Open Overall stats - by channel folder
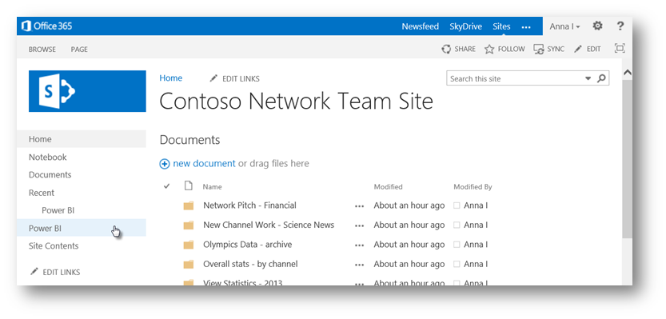Viewport: 666px width, 319px height. tap(250, 264)
